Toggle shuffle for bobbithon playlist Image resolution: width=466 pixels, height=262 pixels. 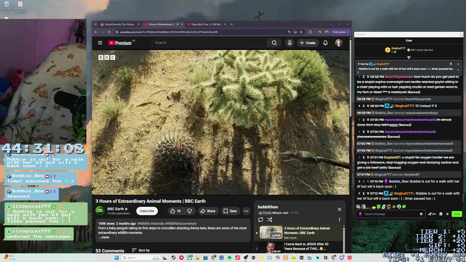coord(270,219)
